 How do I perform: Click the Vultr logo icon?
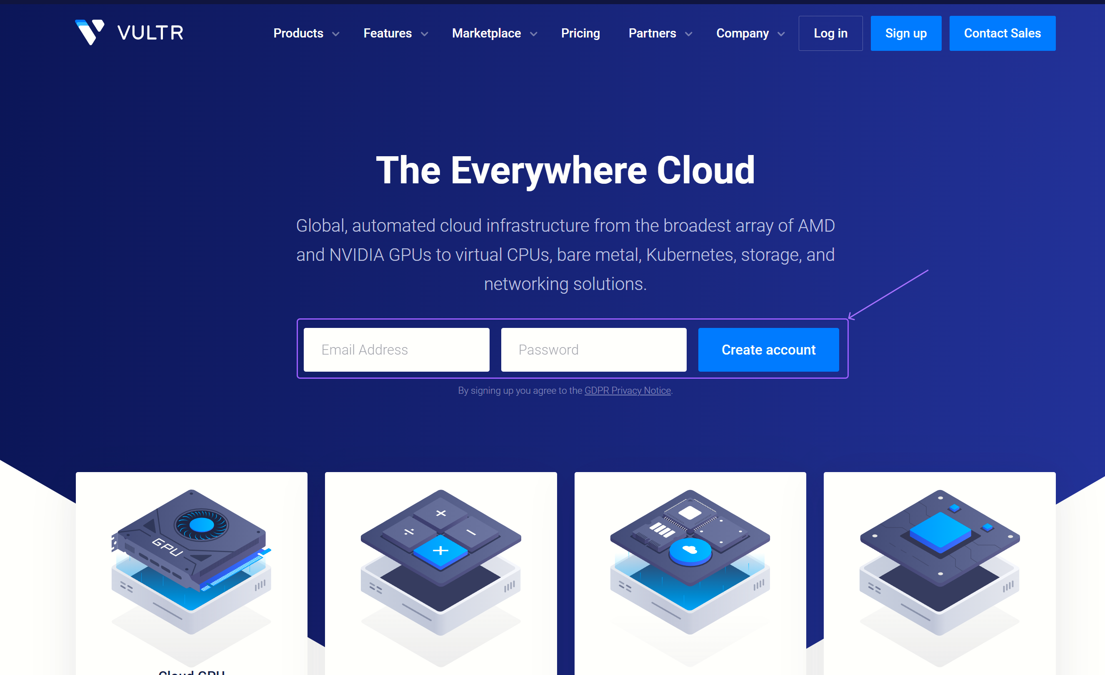(90, 32)
